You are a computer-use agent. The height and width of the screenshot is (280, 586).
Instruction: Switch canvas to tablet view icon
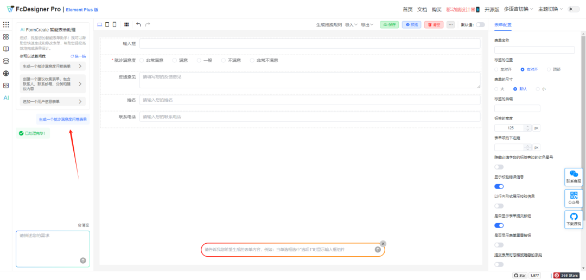pos(107,24)
